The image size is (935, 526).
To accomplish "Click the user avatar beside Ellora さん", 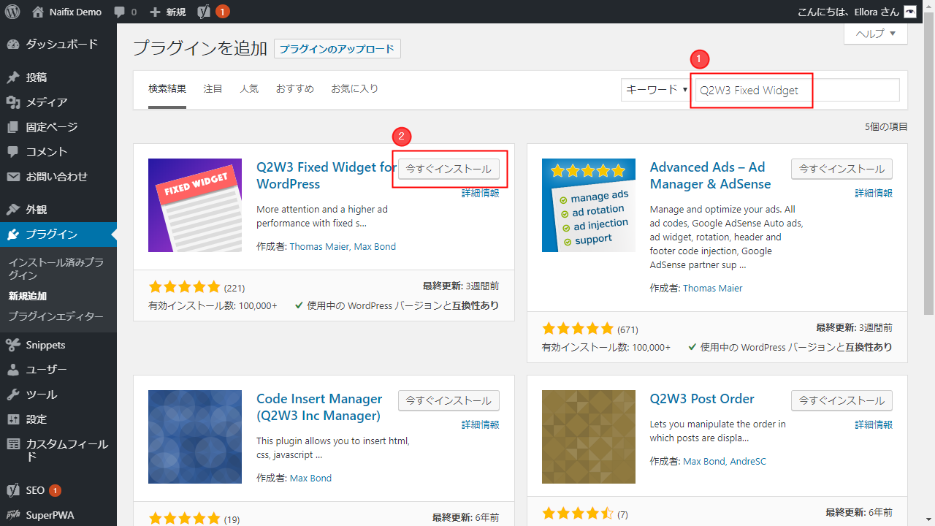I will click(x=910, y=12).
